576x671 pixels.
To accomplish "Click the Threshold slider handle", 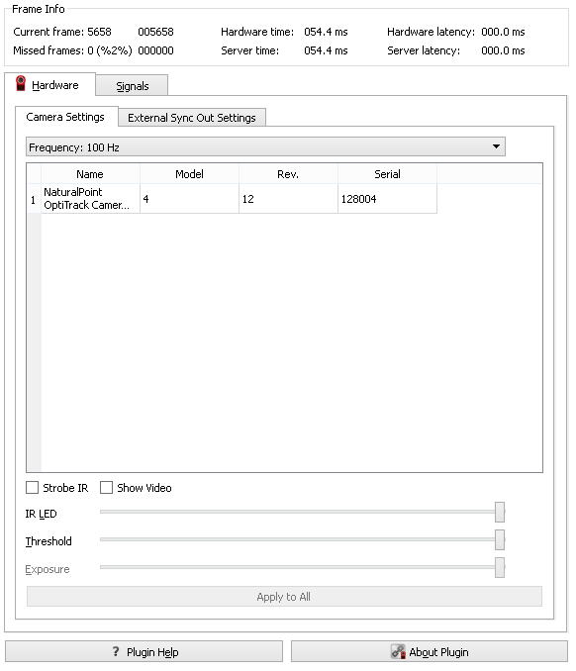I will point(500,539).
